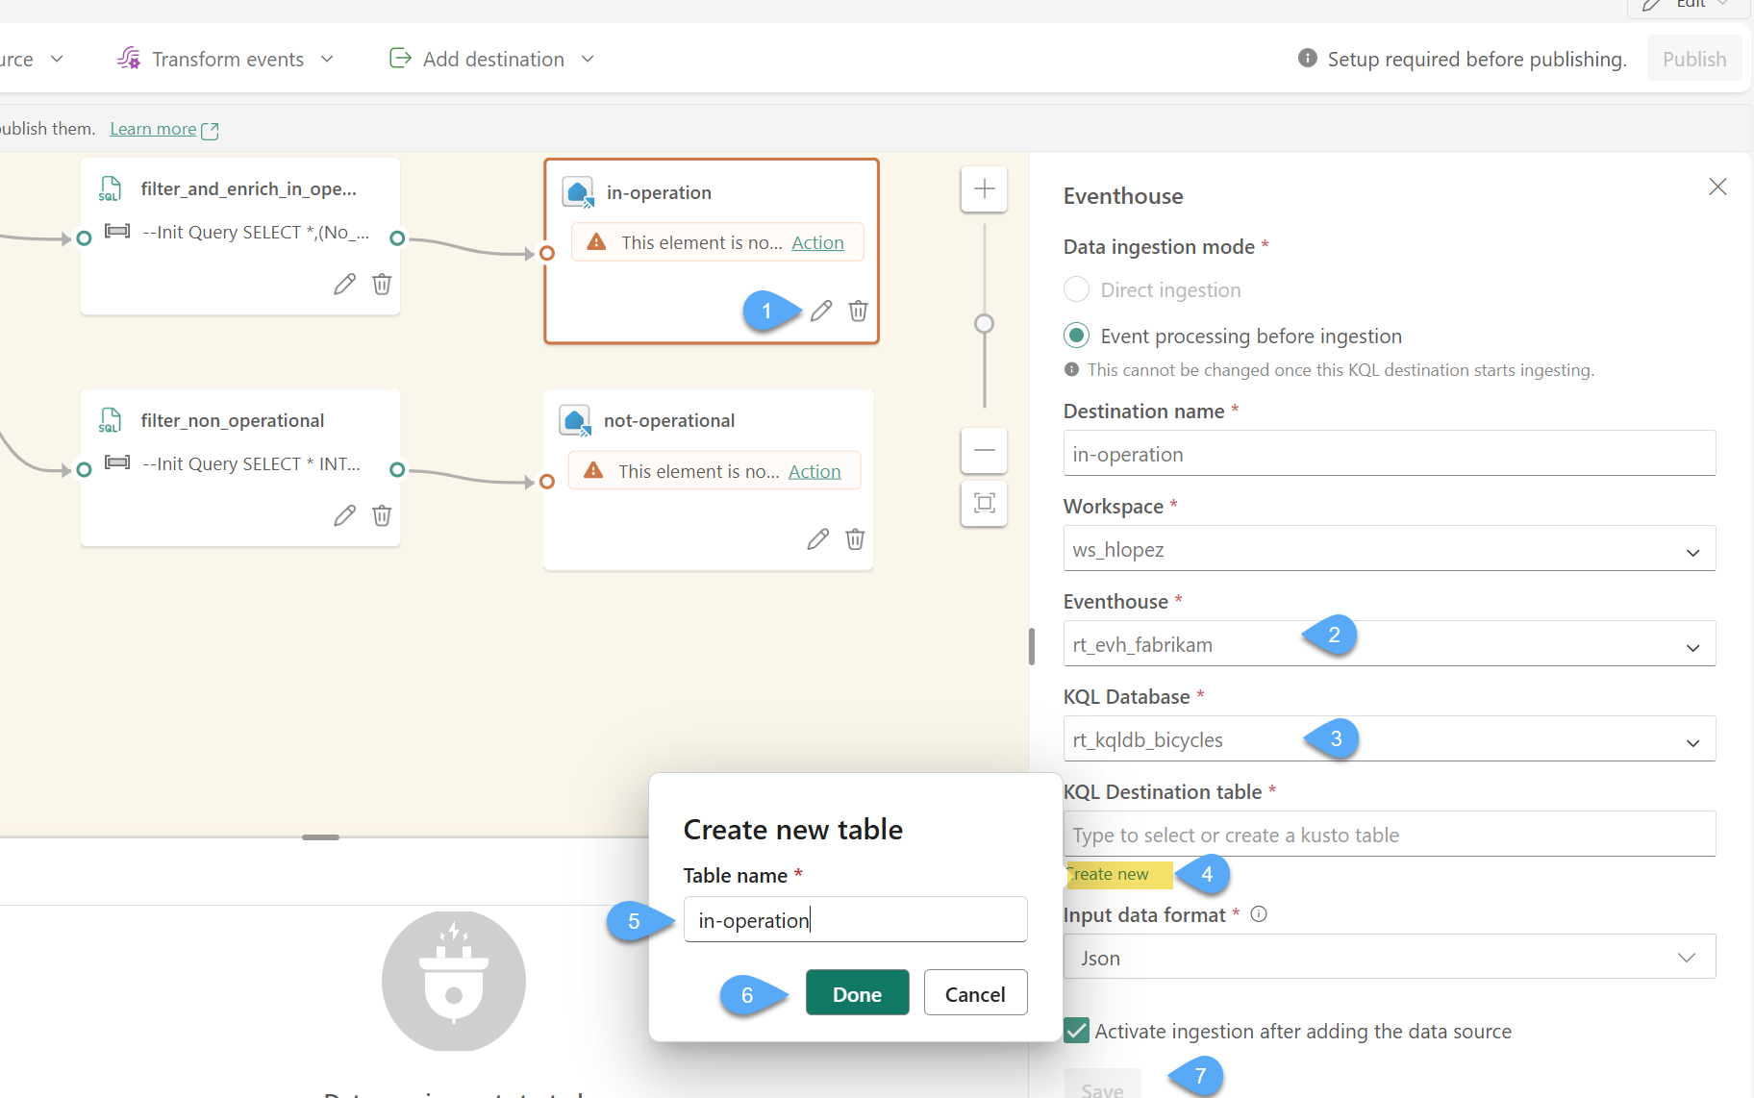Select Direct ingestion radio option
This screenshot has height=1098, width=1754.
point(1076,289)
